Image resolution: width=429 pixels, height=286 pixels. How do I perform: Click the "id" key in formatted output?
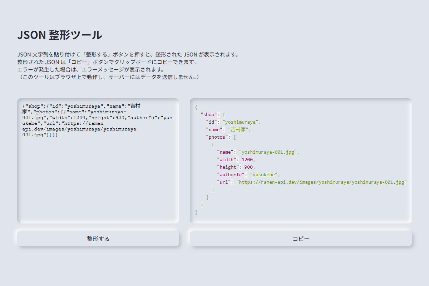212,122
